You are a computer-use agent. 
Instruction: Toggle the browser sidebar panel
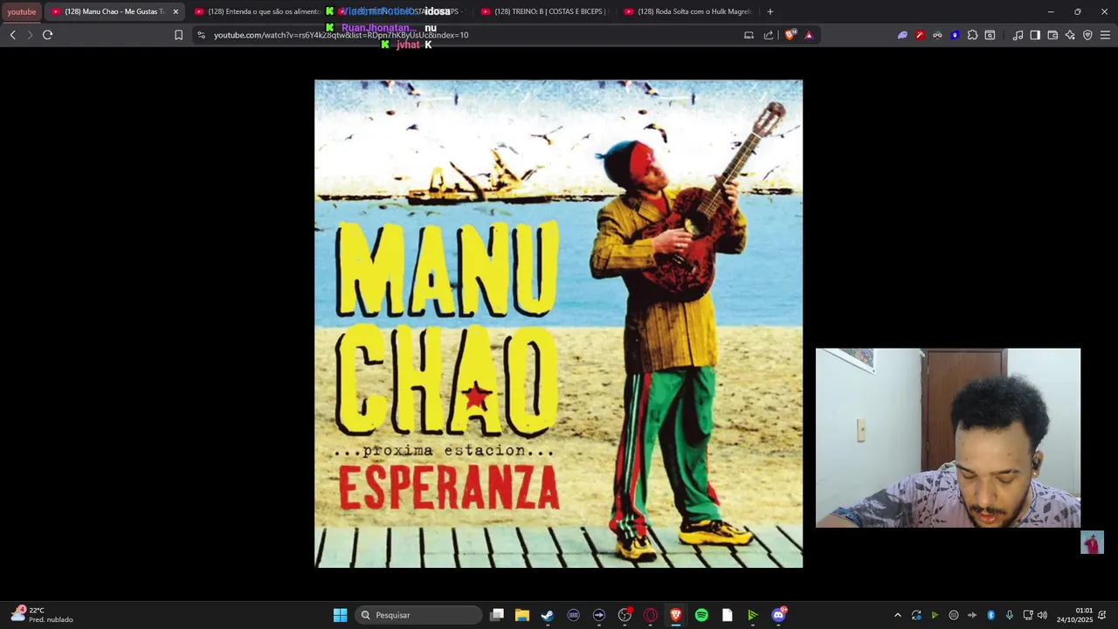[1035, 35]
